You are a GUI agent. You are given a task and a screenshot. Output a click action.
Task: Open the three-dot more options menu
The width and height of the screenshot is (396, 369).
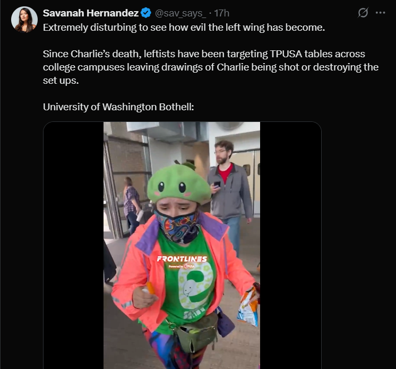(x=380, y=13)
